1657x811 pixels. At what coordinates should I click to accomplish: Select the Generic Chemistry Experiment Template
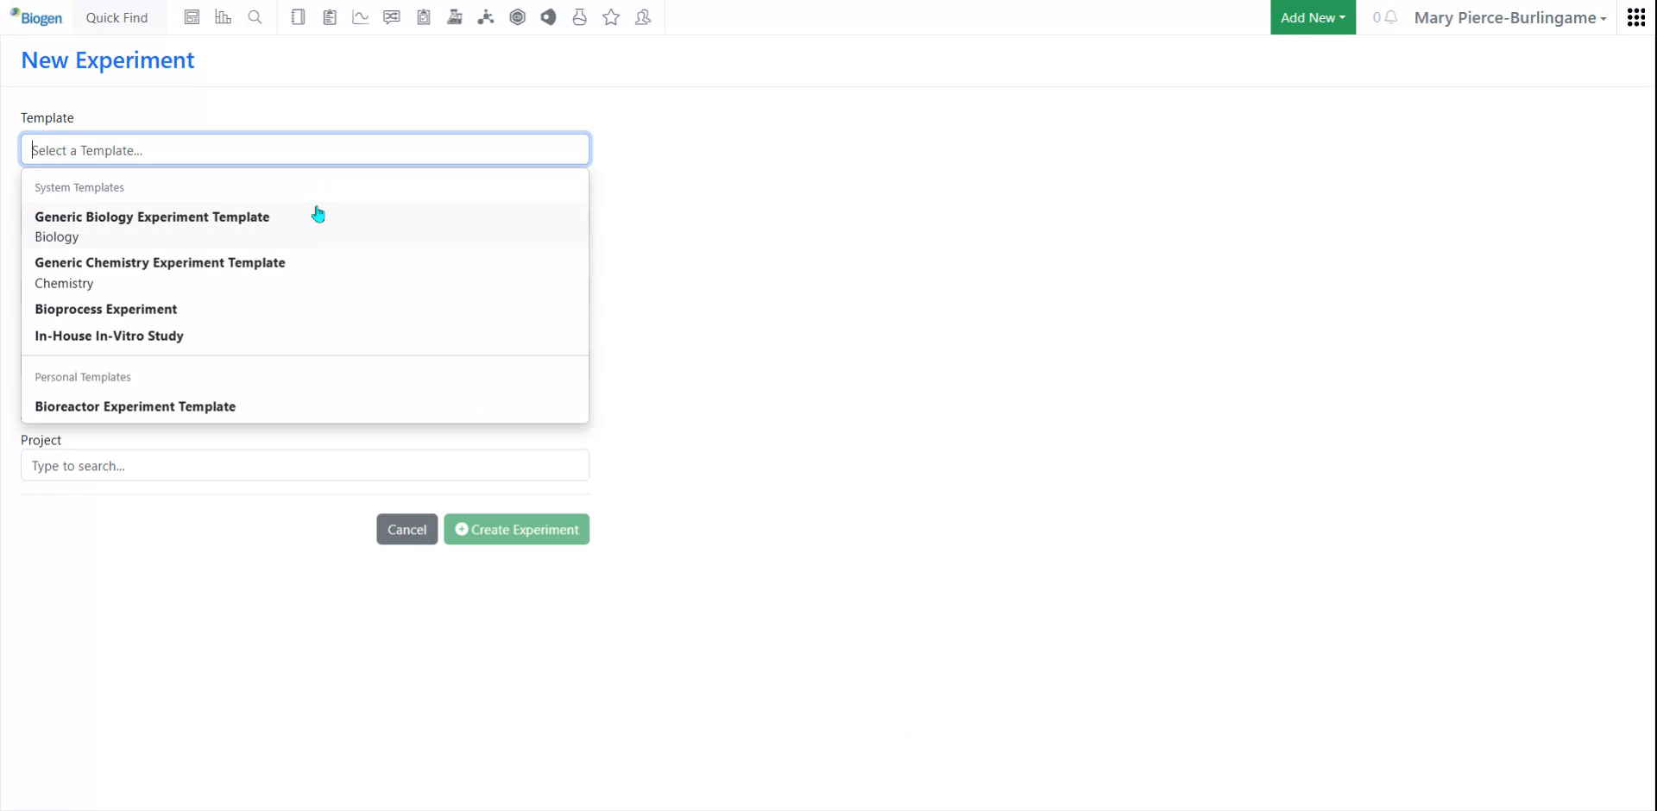(x=160, y=263)
